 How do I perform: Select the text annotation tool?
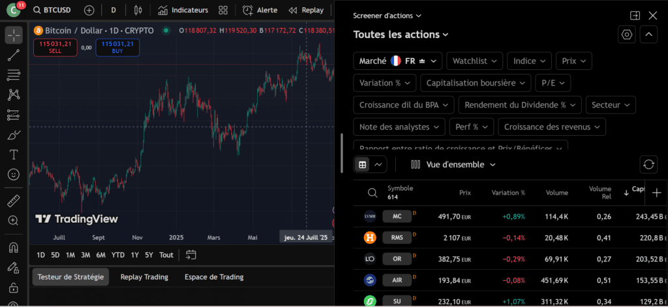pos(14,154)
